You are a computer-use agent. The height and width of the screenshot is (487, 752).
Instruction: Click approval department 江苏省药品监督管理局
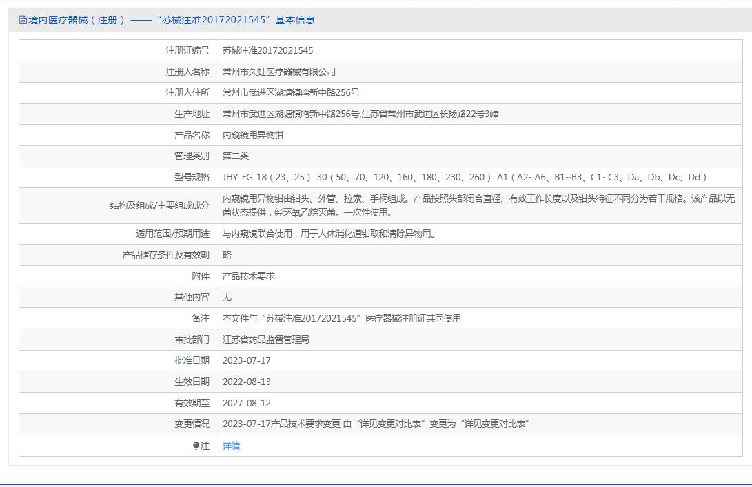tap(266, 340)
